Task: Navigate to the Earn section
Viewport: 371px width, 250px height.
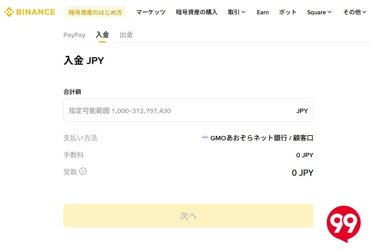Action: (x=262, y=12)
